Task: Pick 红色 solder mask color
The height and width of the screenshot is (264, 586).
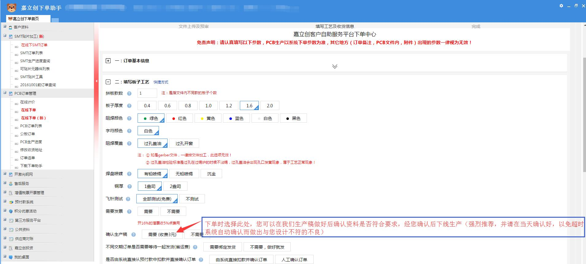Action: (179, 118)
